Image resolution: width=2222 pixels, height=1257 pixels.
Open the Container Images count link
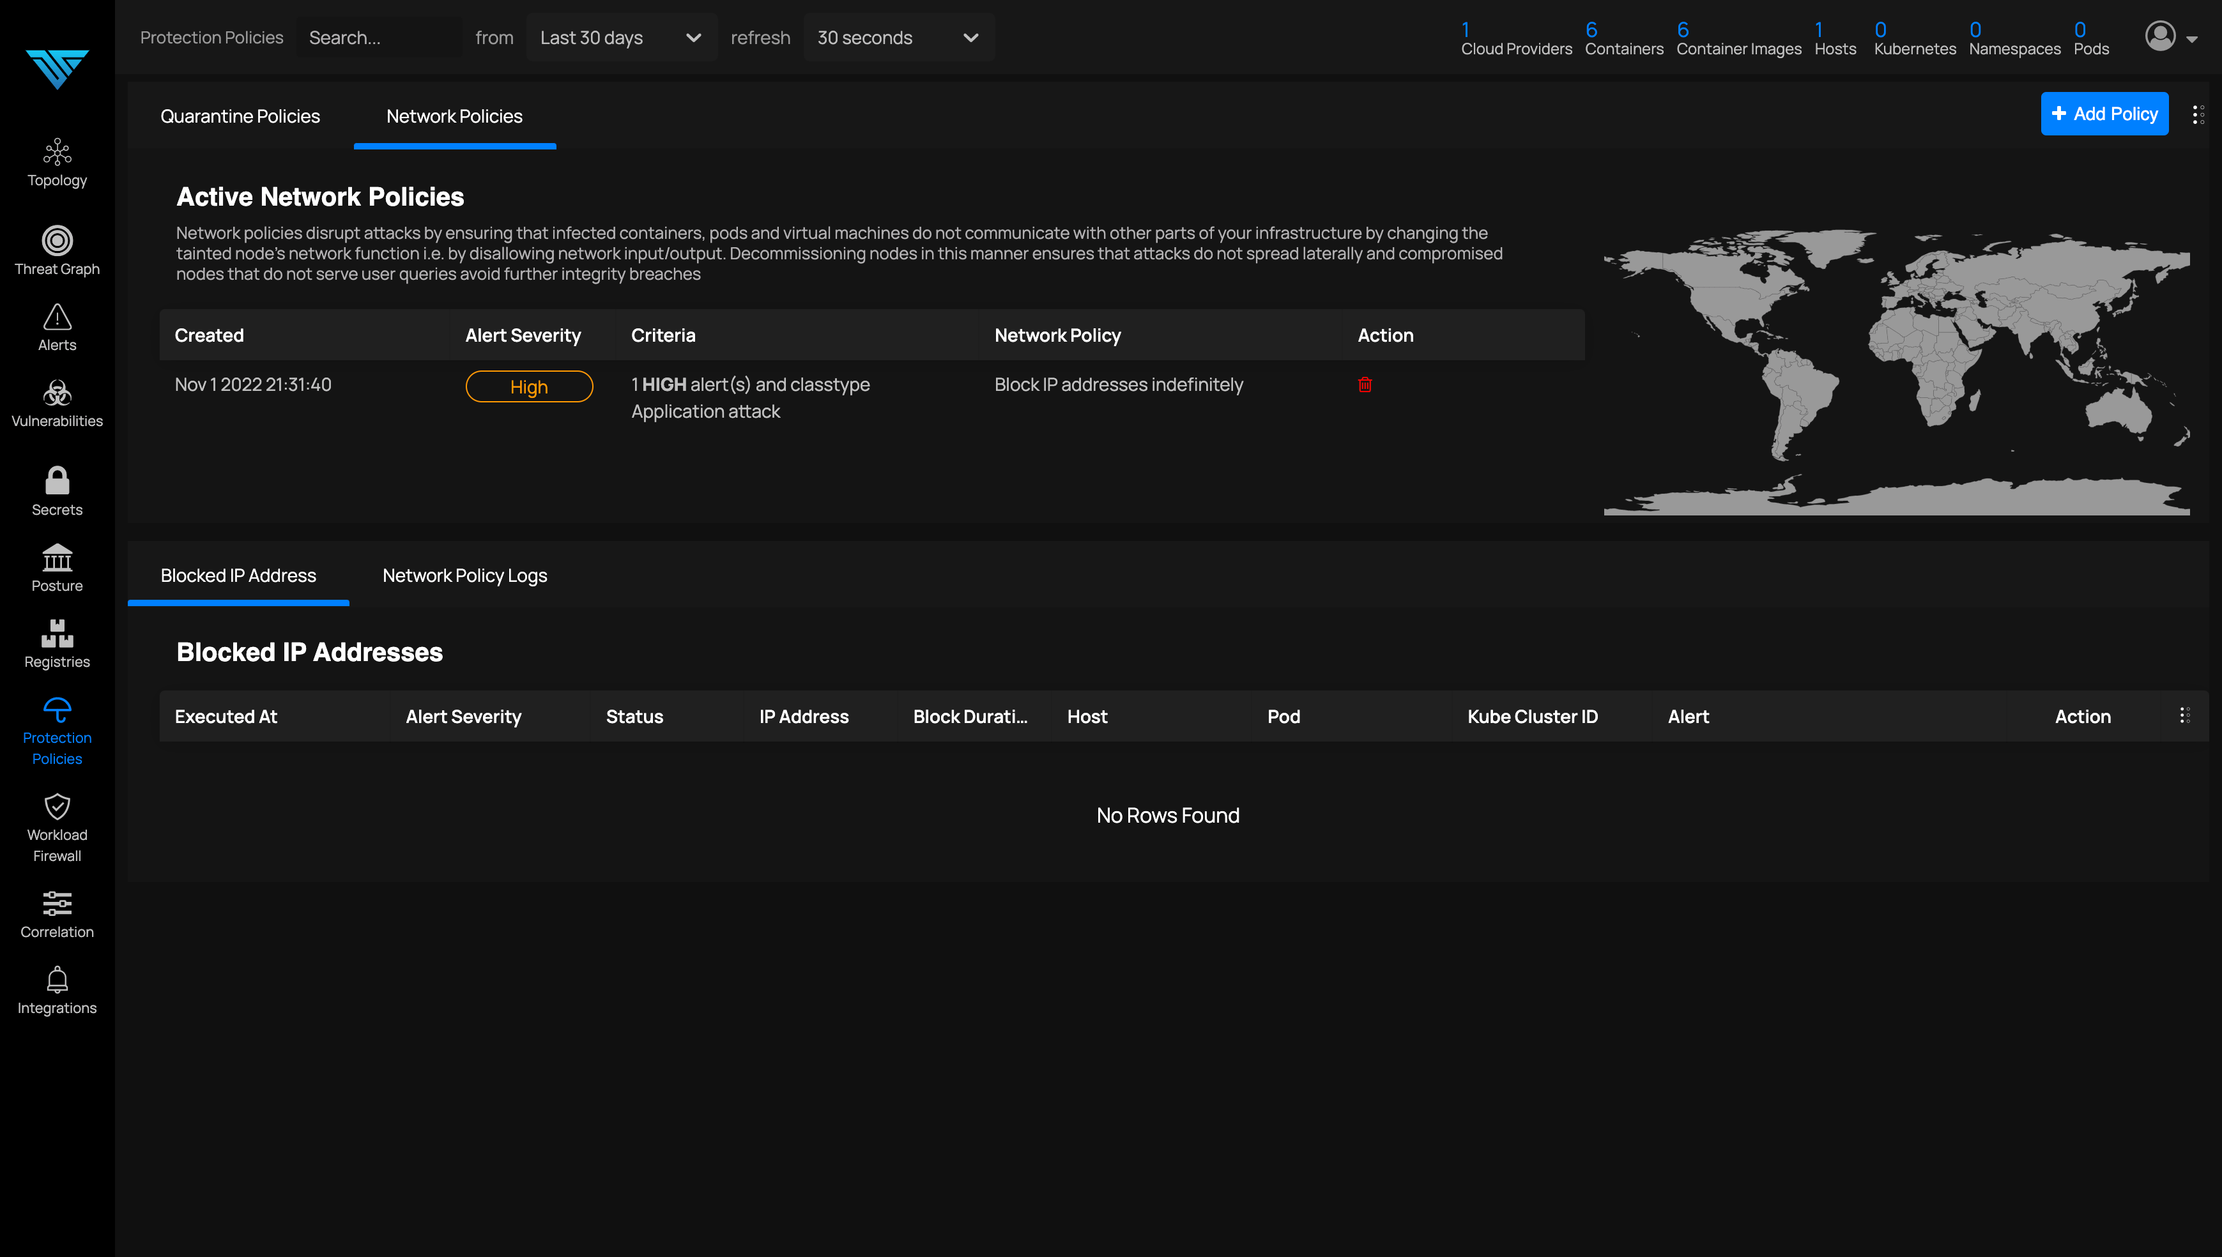[x=1738, y=39]
